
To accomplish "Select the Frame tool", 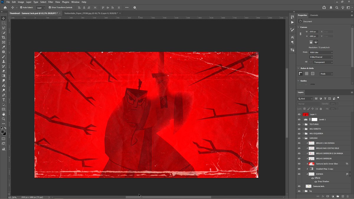I will click(4, 42).
